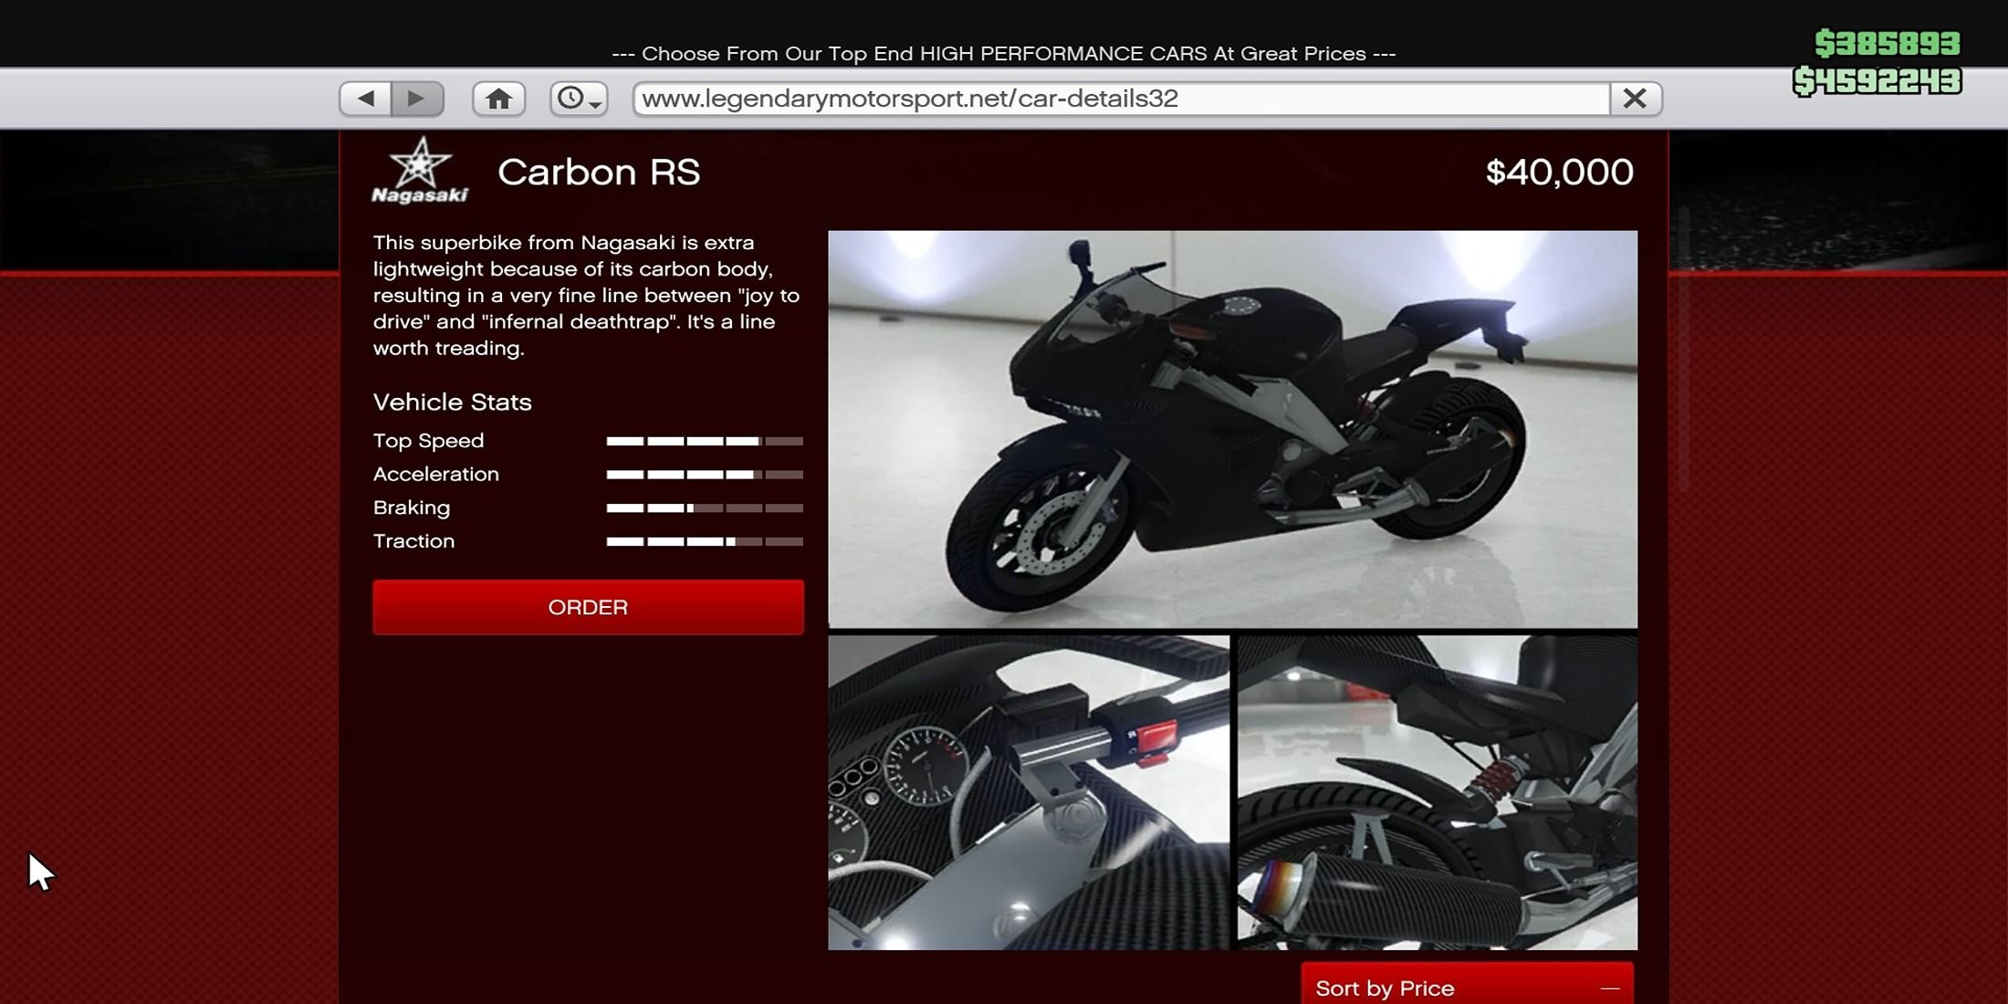Select the large Carbon RS side-view photo
Image resolution: width=2008 pixels, height=1004 pixels.
coord(1232,429)
